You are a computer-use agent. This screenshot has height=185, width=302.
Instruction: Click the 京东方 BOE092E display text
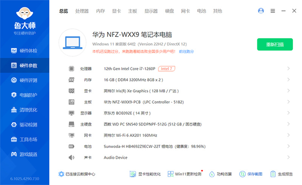(x=127, y=113)
